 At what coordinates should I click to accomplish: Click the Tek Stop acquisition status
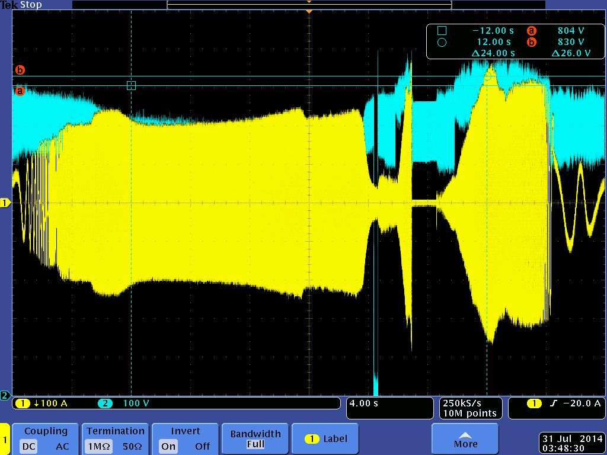pyautogui.click(x=21, y=5)
